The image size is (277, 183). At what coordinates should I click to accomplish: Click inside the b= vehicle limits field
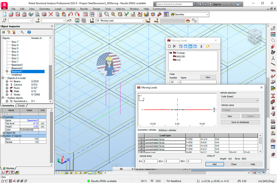[150, 161]
